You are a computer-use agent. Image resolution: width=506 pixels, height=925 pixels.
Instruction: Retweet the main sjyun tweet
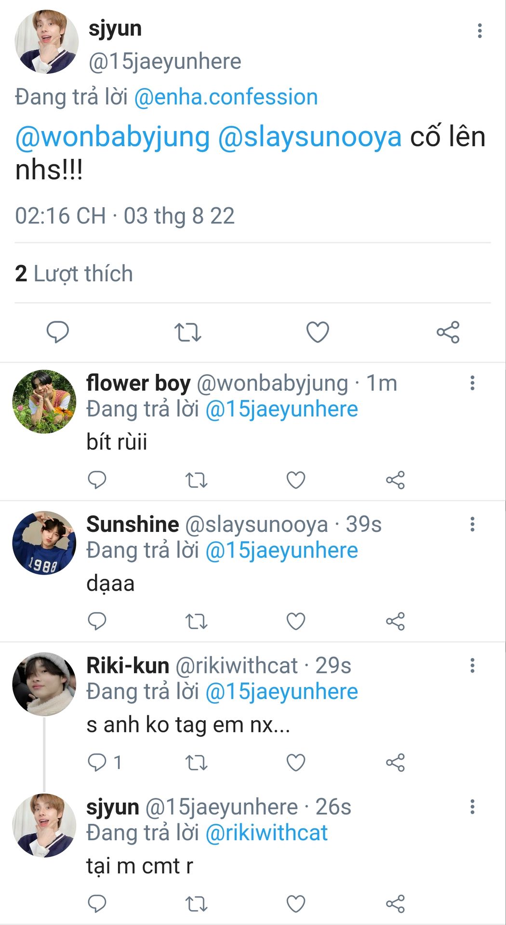tap(187, 332)
